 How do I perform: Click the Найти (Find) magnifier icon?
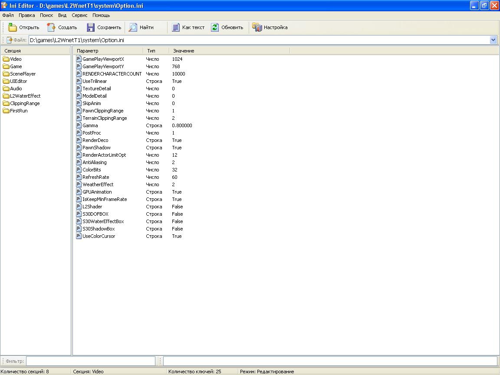pyautogui.click(x=133, y=27)
